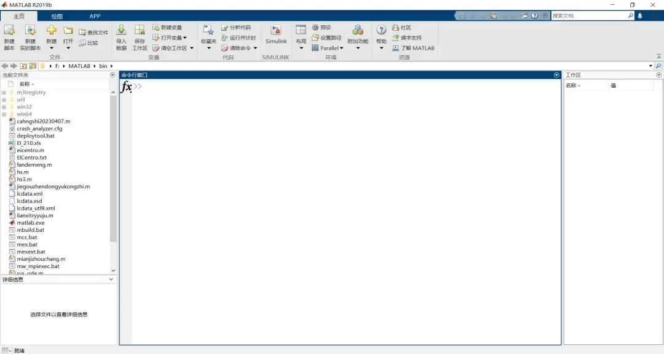Go forward with the folder forward arrow
The height and width of the screenshot is (354, 664).
[x=14, y=66]
